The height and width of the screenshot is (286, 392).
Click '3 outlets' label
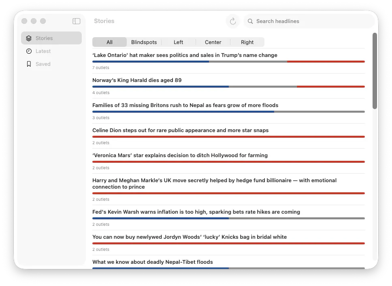coord(101,118)
